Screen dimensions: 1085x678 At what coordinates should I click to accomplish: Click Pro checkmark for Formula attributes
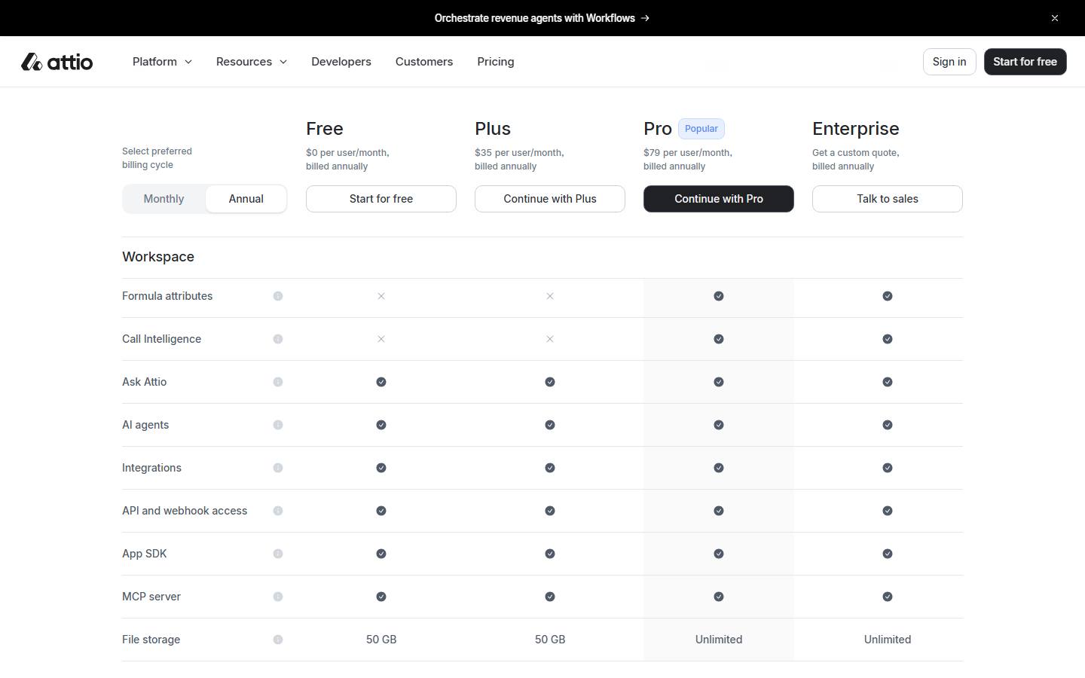pos(719,296)
